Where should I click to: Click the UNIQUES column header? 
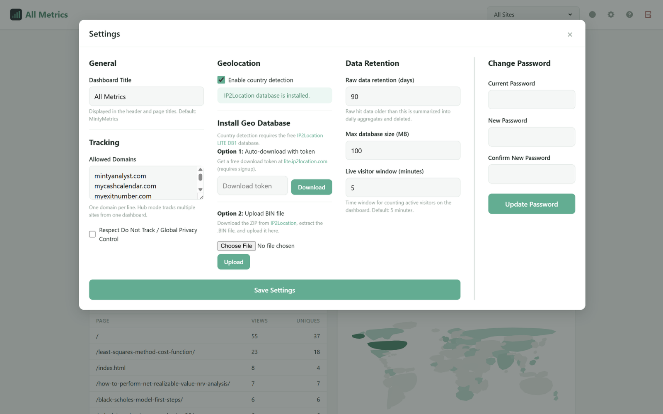click(308, 321)
